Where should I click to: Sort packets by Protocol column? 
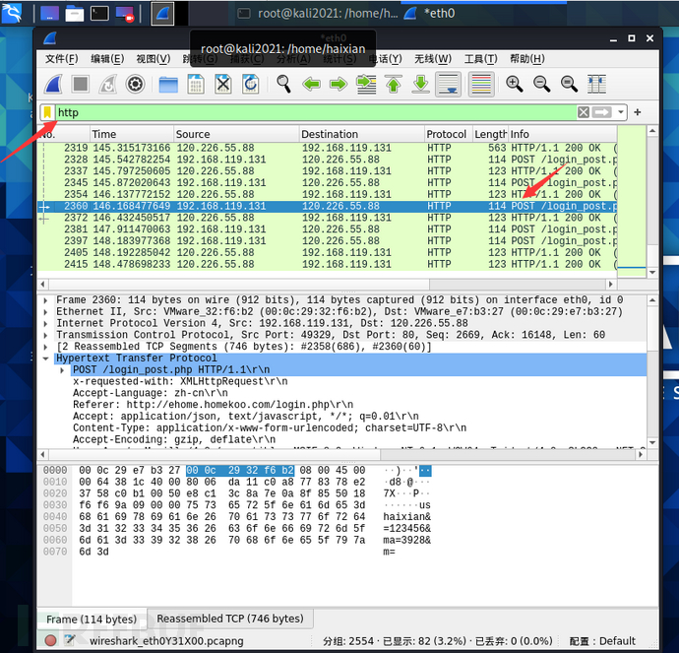448,134
